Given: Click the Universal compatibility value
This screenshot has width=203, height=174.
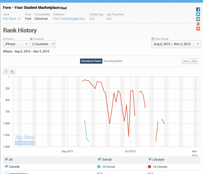Looking at the screenshot, I should pyautogui.click(x=41, y=19).
